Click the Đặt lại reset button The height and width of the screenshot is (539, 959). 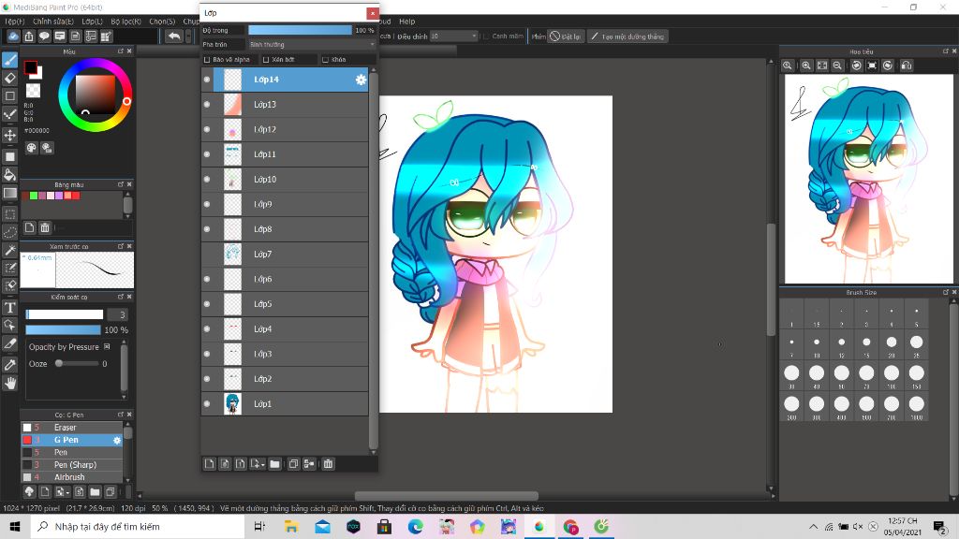click(565, 36)
